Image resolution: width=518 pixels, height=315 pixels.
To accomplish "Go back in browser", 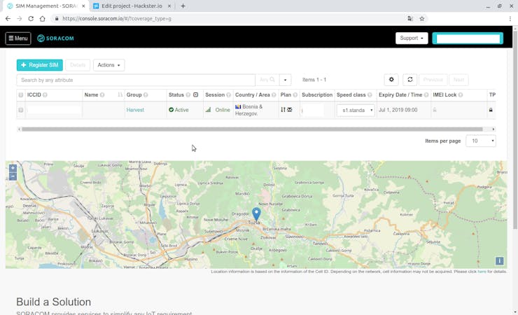I will click(x=8, y=18).
